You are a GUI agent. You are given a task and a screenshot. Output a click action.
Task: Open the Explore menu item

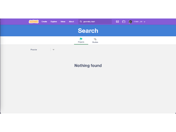(54, 22)
